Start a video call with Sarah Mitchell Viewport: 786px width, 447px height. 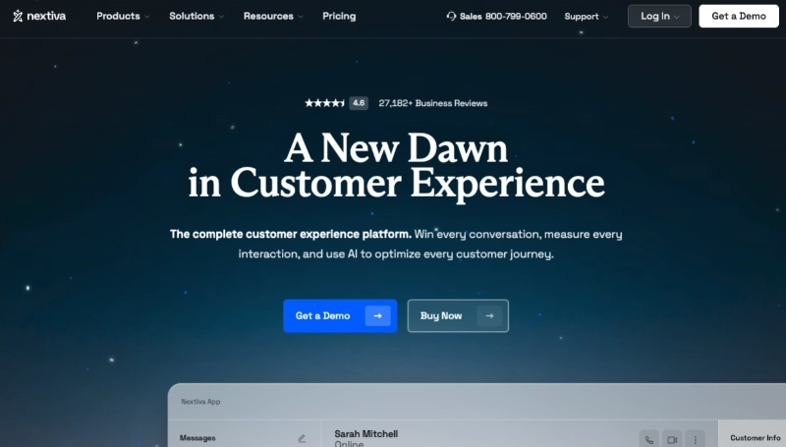click(672, 439)
